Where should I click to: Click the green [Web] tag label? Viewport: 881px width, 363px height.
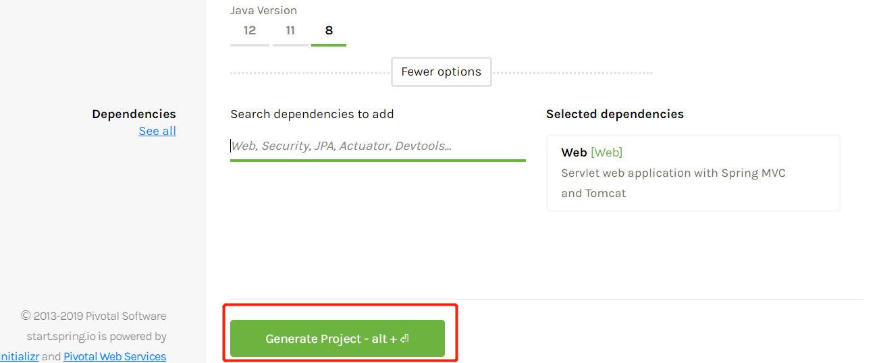606,152
